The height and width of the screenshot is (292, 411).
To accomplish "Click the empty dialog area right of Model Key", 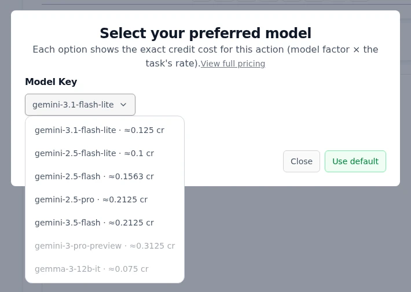I will point(262,105).
